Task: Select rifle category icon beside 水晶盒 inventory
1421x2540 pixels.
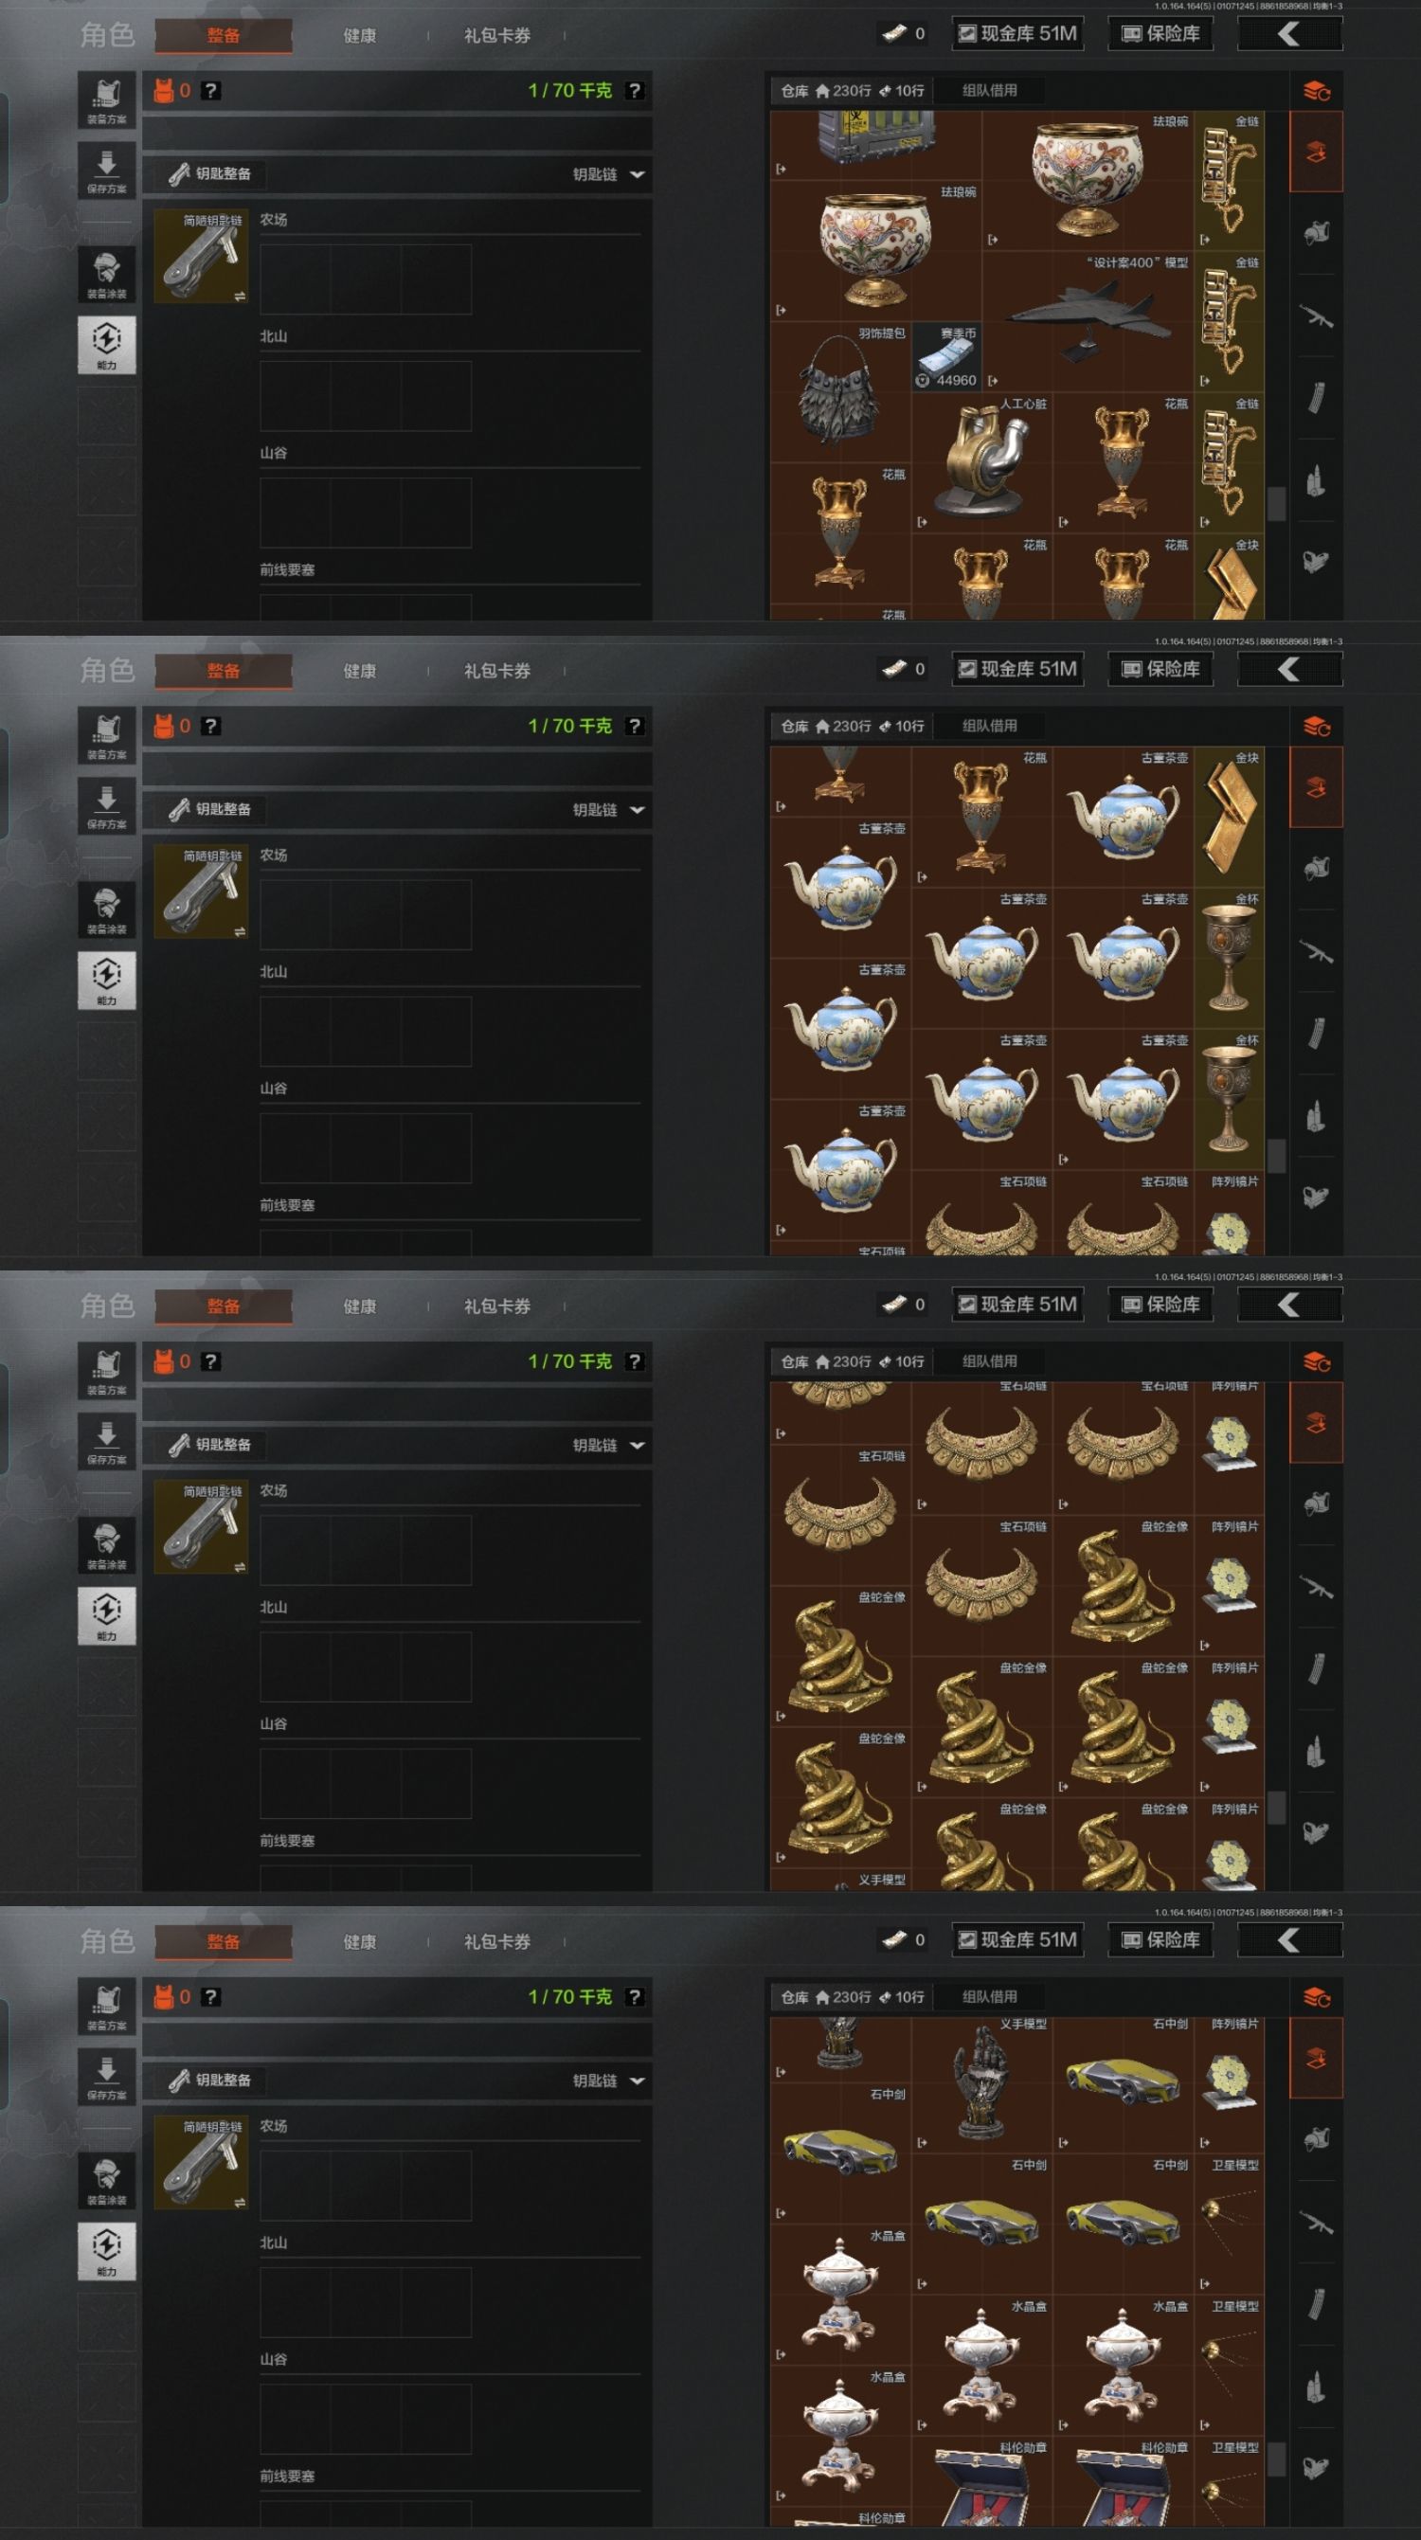Action: (x=1317, y=2224)
